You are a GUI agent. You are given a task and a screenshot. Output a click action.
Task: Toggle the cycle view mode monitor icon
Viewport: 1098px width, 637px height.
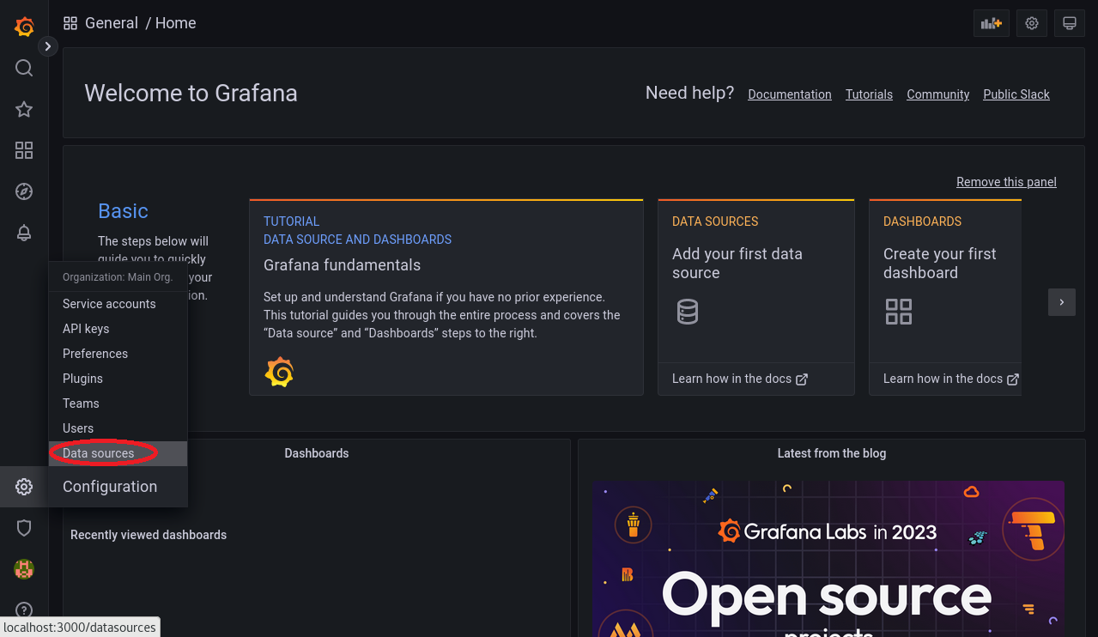[x=1070, y=23]
